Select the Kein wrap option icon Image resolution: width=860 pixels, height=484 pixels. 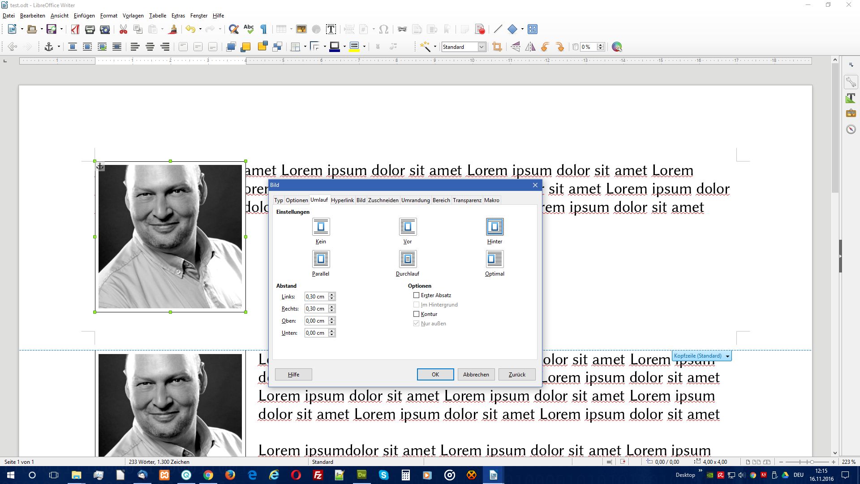pos(321,227)
